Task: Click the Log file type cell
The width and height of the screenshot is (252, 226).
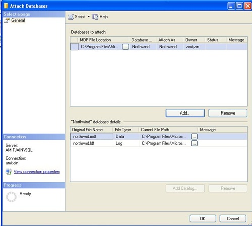Action: click(126, 143)
